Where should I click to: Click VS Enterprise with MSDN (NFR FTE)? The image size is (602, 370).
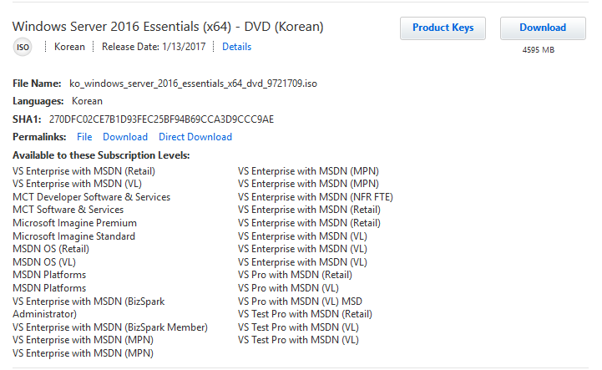point(315,197)
